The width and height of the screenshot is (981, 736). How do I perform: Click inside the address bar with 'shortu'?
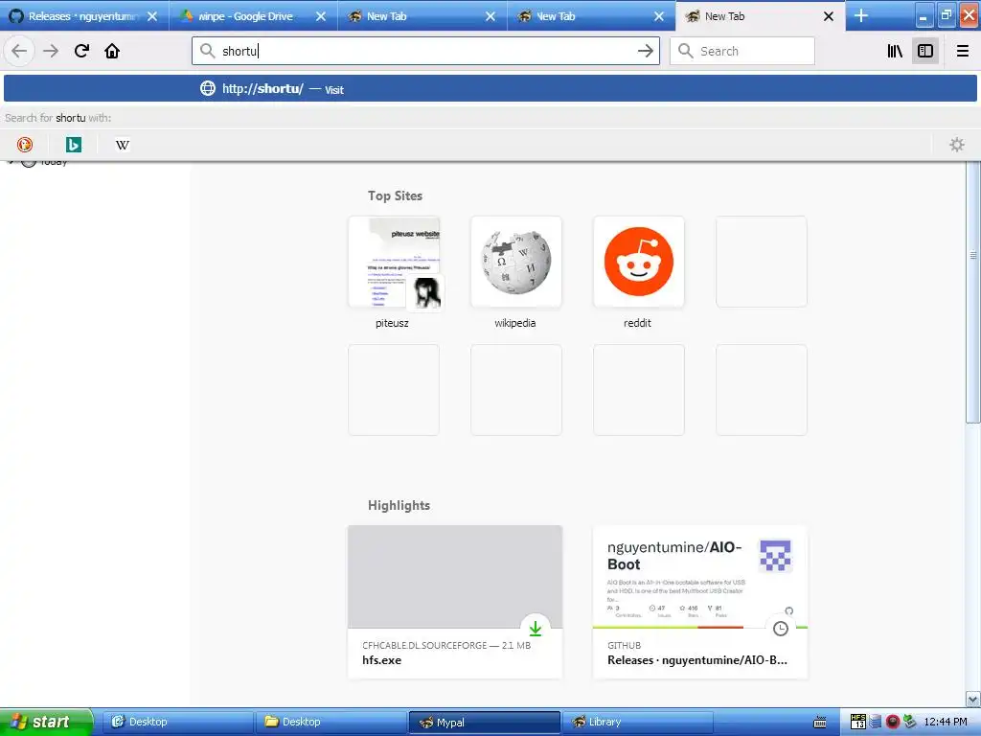[425, 51]
